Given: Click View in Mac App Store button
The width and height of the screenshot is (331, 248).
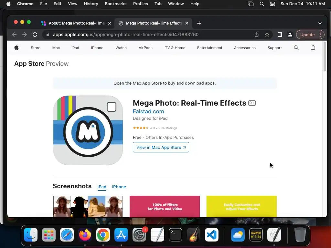Looking at the screenshot, I should pyautogui.click(x=161, y=147).
